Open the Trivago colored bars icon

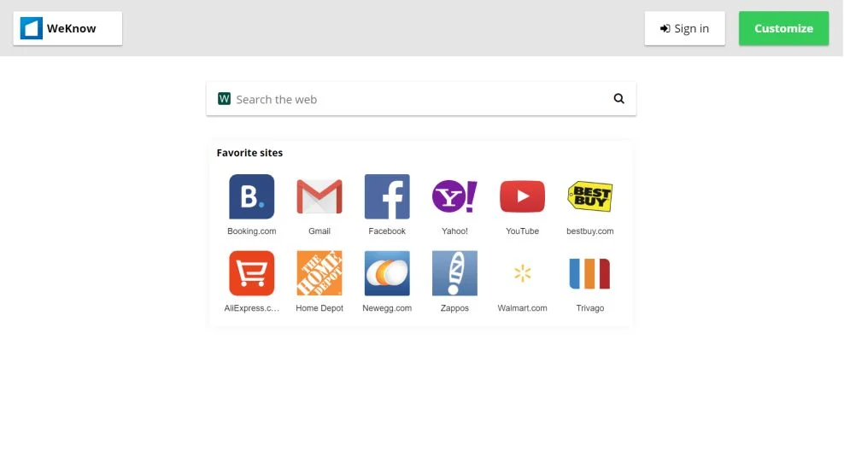point(590,273)
